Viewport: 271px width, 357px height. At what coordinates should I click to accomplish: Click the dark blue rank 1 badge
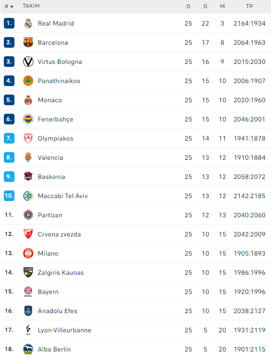click(9, 23)
